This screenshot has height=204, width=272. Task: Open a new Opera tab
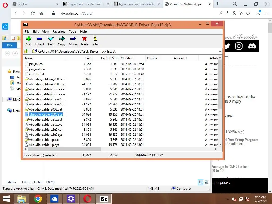coord(217,4)
